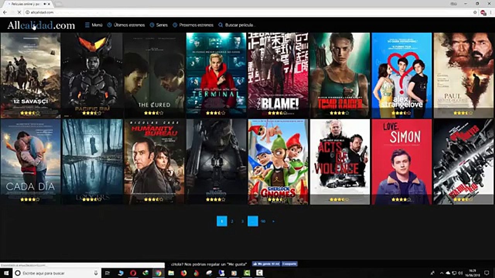Open Proximos estrenos section
The height and width of the screenshot is (278, 495).
(193, 25)
